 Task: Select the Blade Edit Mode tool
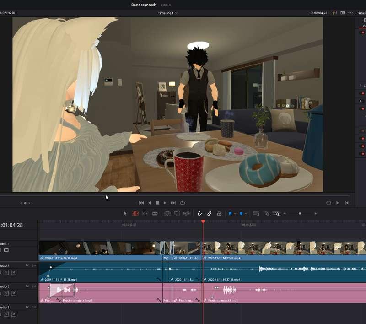click(x=155, y=213)
